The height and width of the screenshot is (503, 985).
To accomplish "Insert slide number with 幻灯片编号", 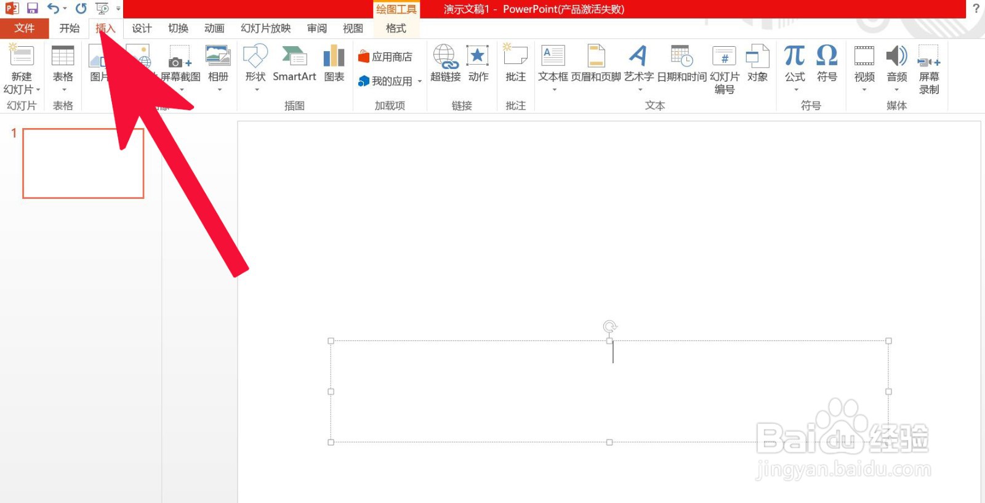I will click(725, 70).
